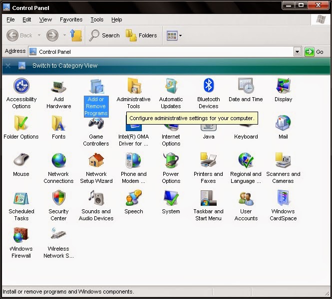Click the Back toolbar button

click(19, 35)
